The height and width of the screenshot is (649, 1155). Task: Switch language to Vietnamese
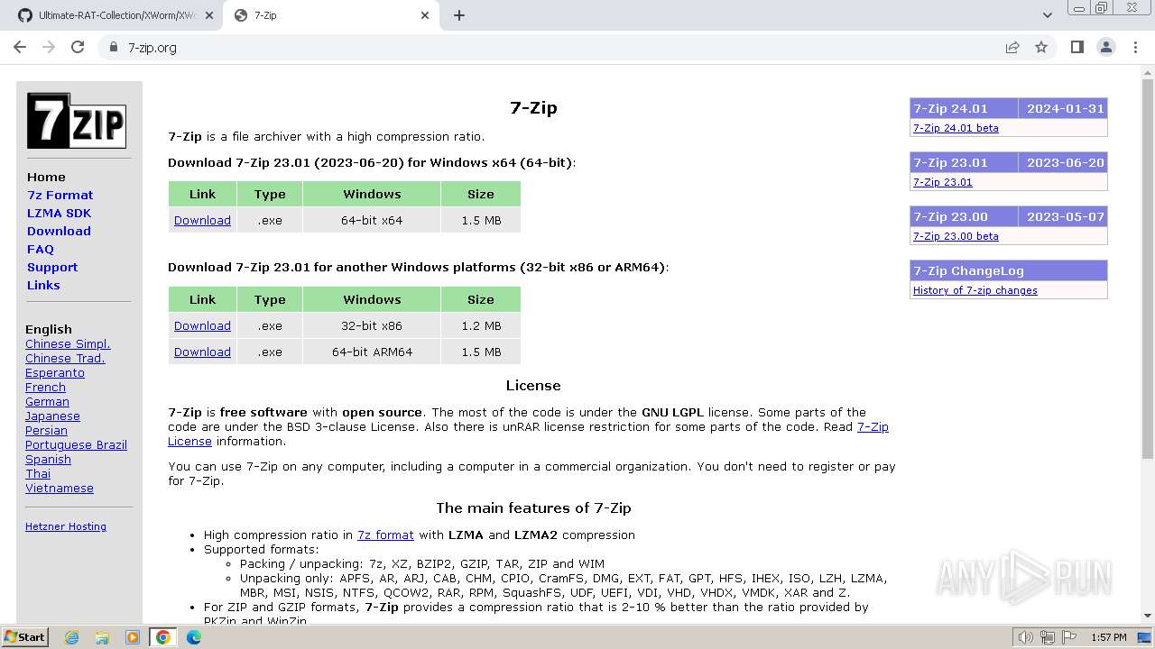click(60, 488)
